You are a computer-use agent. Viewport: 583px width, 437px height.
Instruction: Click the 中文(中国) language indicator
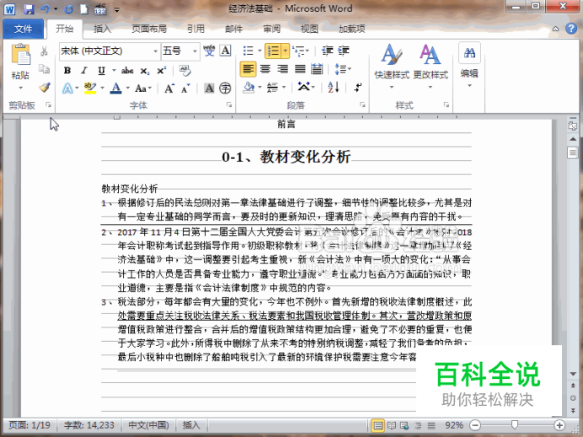click(149, 425)
